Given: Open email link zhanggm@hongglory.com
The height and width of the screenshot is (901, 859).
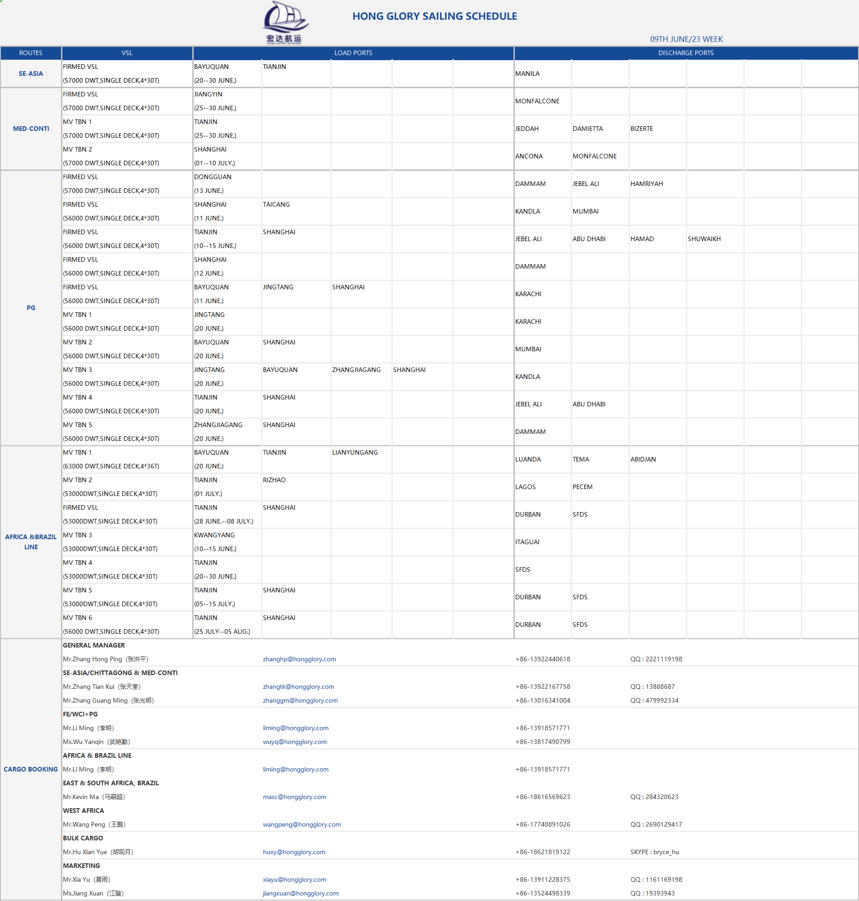Looking at the screenshot, I should pyautogui.click(x=300, y=700).
